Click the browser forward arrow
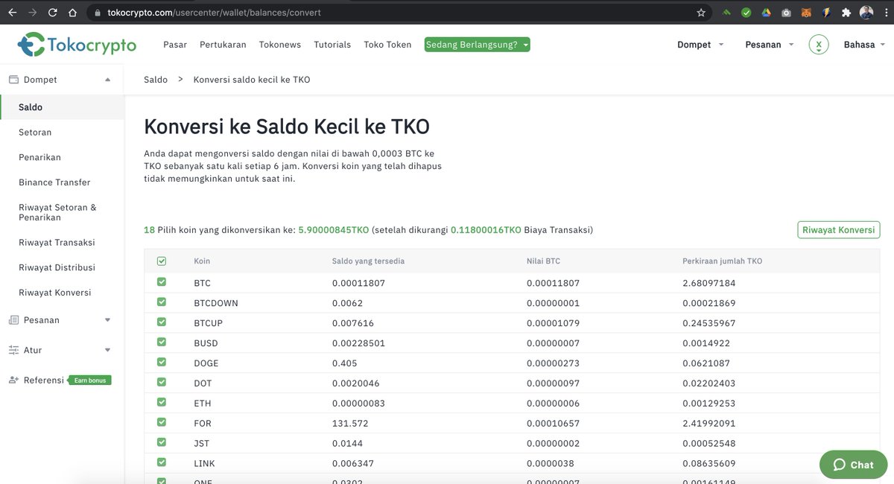This screenshot has width=894, height=484. coord(32,13)
